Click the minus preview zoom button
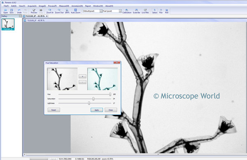The height and width of the screenshot is (160, 247). [82, 82]
